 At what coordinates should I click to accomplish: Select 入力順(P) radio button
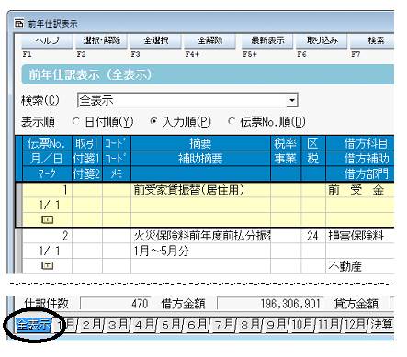click(154, 121)
